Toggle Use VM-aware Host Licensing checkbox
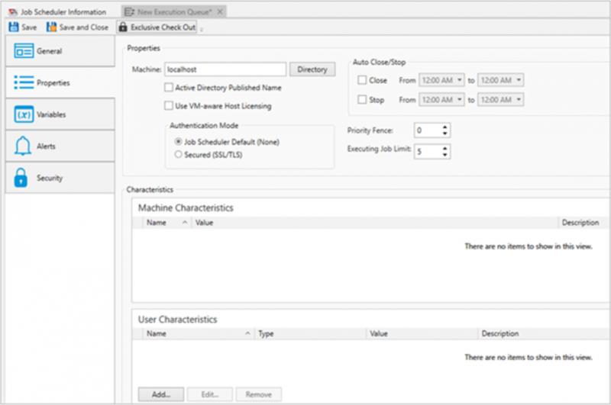Screen dimensions: 611x405 (x=169, y=106)
